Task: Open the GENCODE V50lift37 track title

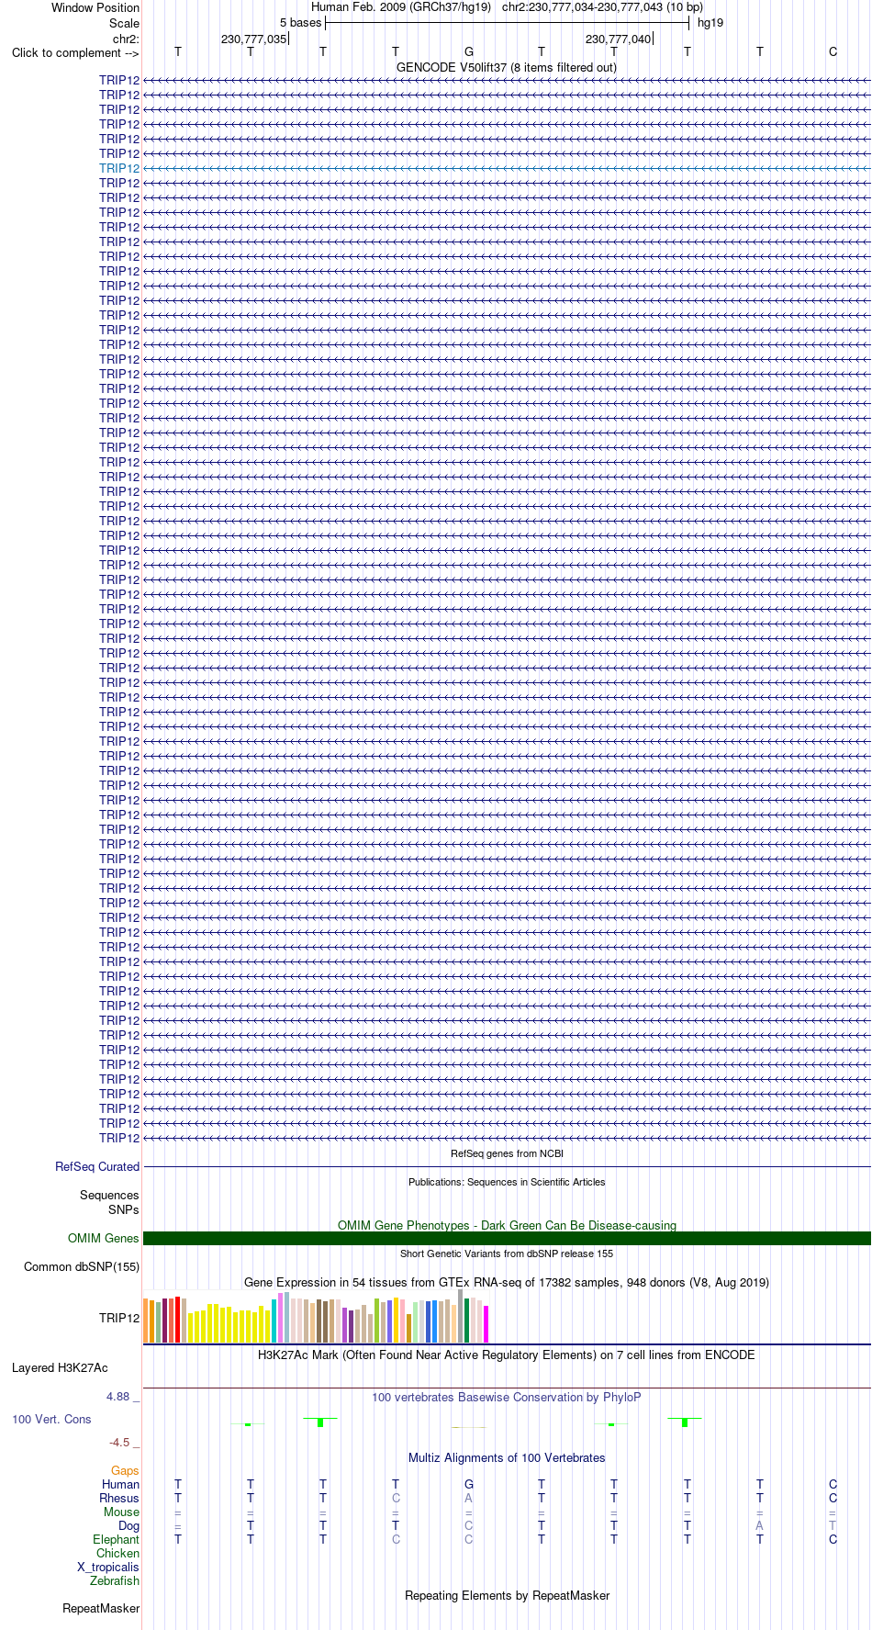Action: (x=507, y=67)
